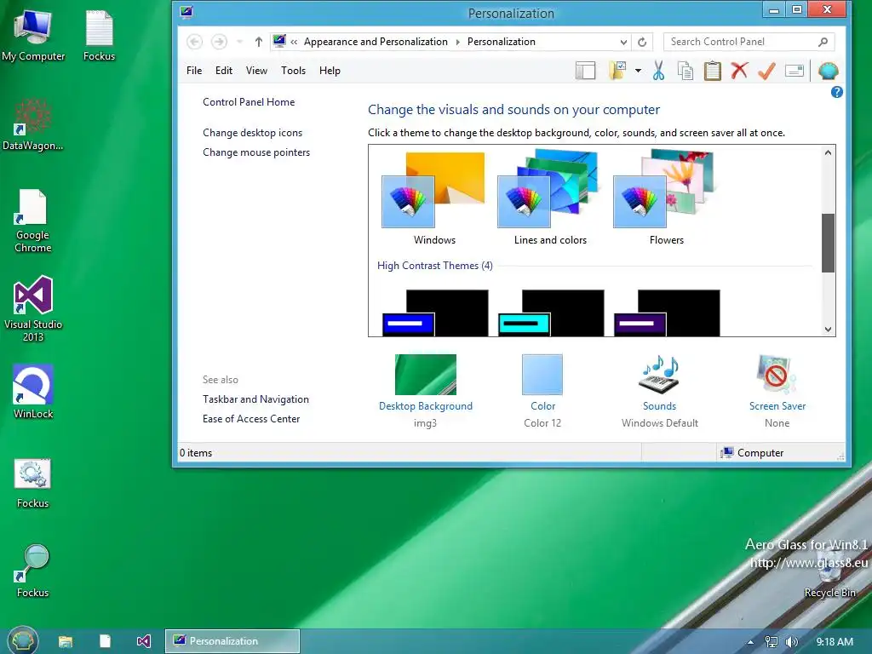The width and height of the screenshot is (872, 654).
Task: Click the folder options toolbar icon
Action: coord(617,71)
